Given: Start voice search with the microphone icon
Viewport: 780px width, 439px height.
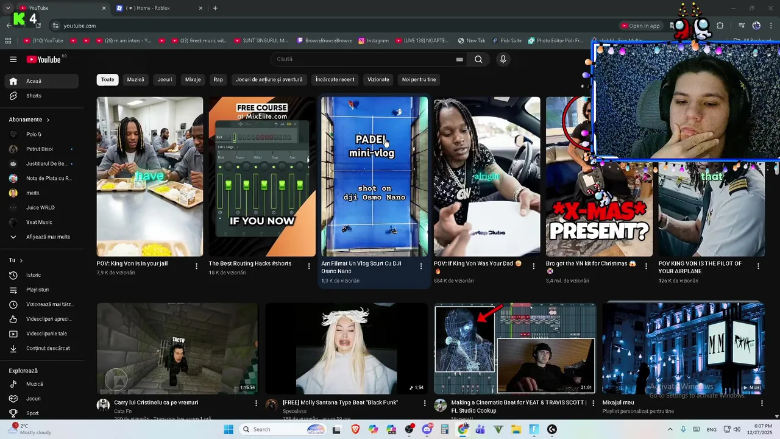Looking at the screenshot, I should (x=503, y=59).
